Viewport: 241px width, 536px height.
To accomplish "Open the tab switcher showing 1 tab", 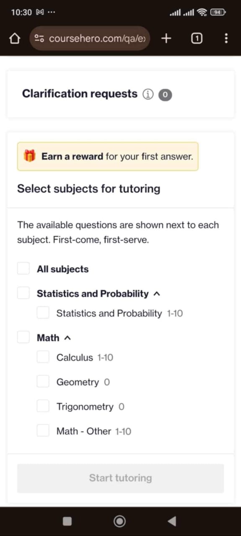I will click(197, 39).
